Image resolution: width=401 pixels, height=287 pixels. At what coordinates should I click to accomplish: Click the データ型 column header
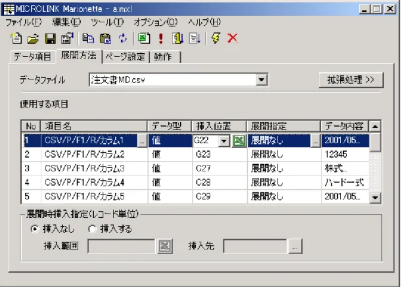pos(170,126)
